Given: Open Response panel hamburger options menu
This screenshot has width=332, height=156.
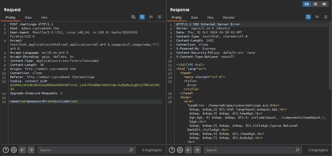Looking at the screenshot, I should [326, 17].
